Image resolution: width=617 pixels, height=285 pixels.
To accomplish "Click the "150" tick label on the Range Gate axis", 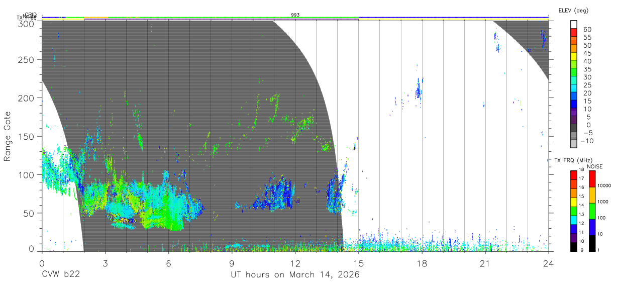I will [26, 136].
